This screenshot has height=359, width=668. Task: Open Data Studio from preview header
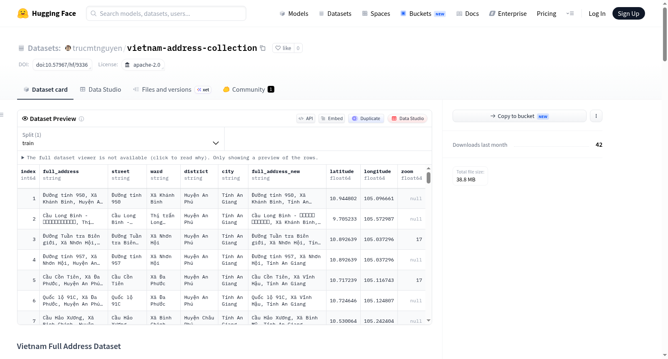tap(407, 118)
